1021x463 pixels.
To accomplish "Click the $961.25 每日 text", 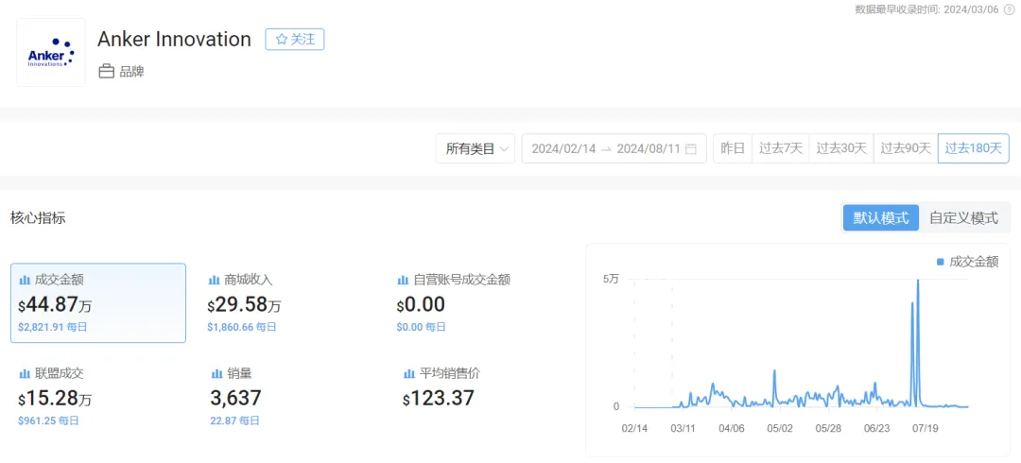I will pos(48,420).
